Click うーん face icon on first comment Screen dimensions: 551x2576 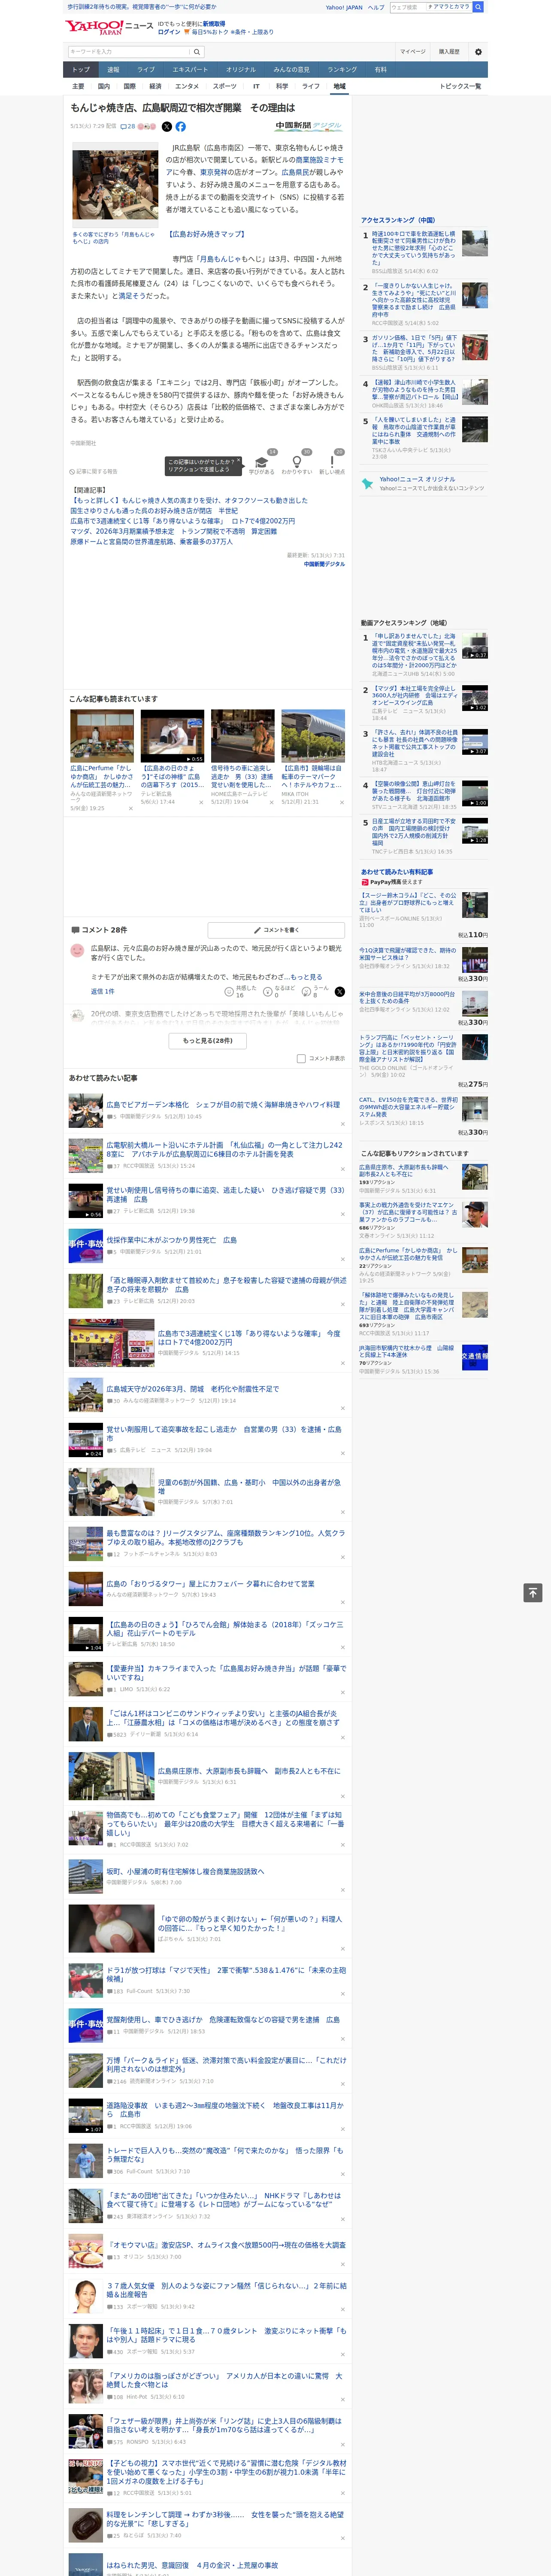(x=307, y=992)
